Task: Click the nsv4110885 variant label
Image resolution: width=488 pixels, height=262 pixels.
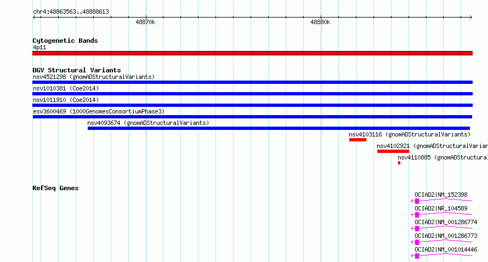Action: pos(443,157)
